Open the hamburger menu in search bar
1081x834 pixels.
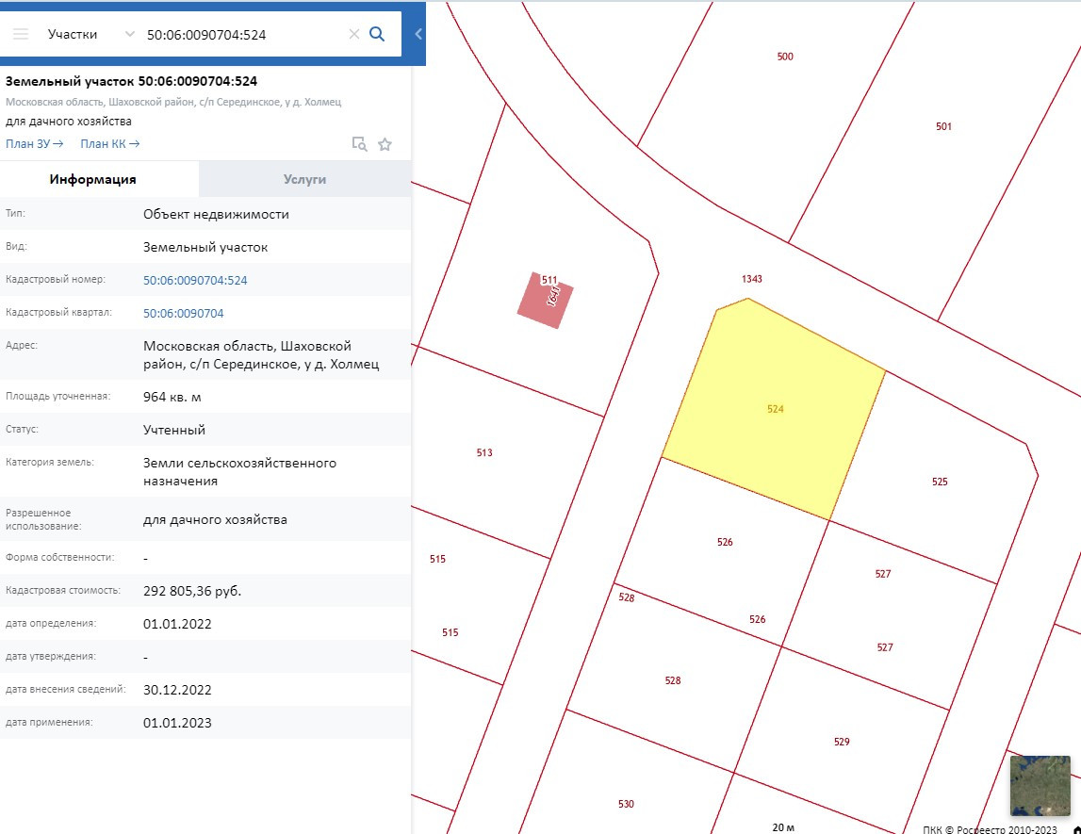(x=21, y=34)
